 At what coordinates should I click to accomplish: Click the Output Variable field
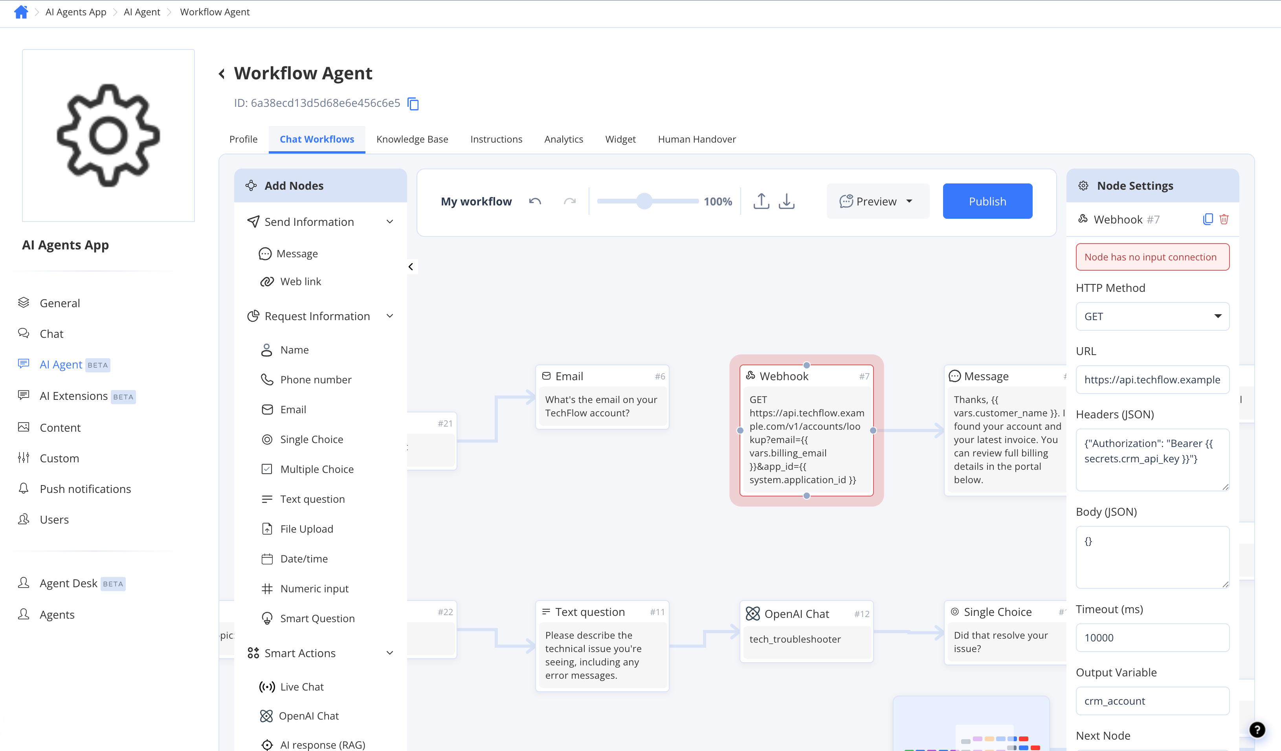tap(1153, 701)
